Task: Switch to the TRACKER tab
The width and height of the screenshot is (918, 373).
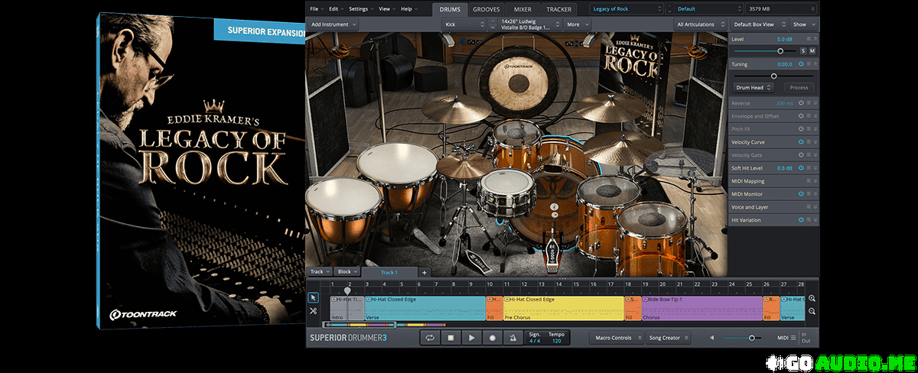Action: (x=559, y=9)
